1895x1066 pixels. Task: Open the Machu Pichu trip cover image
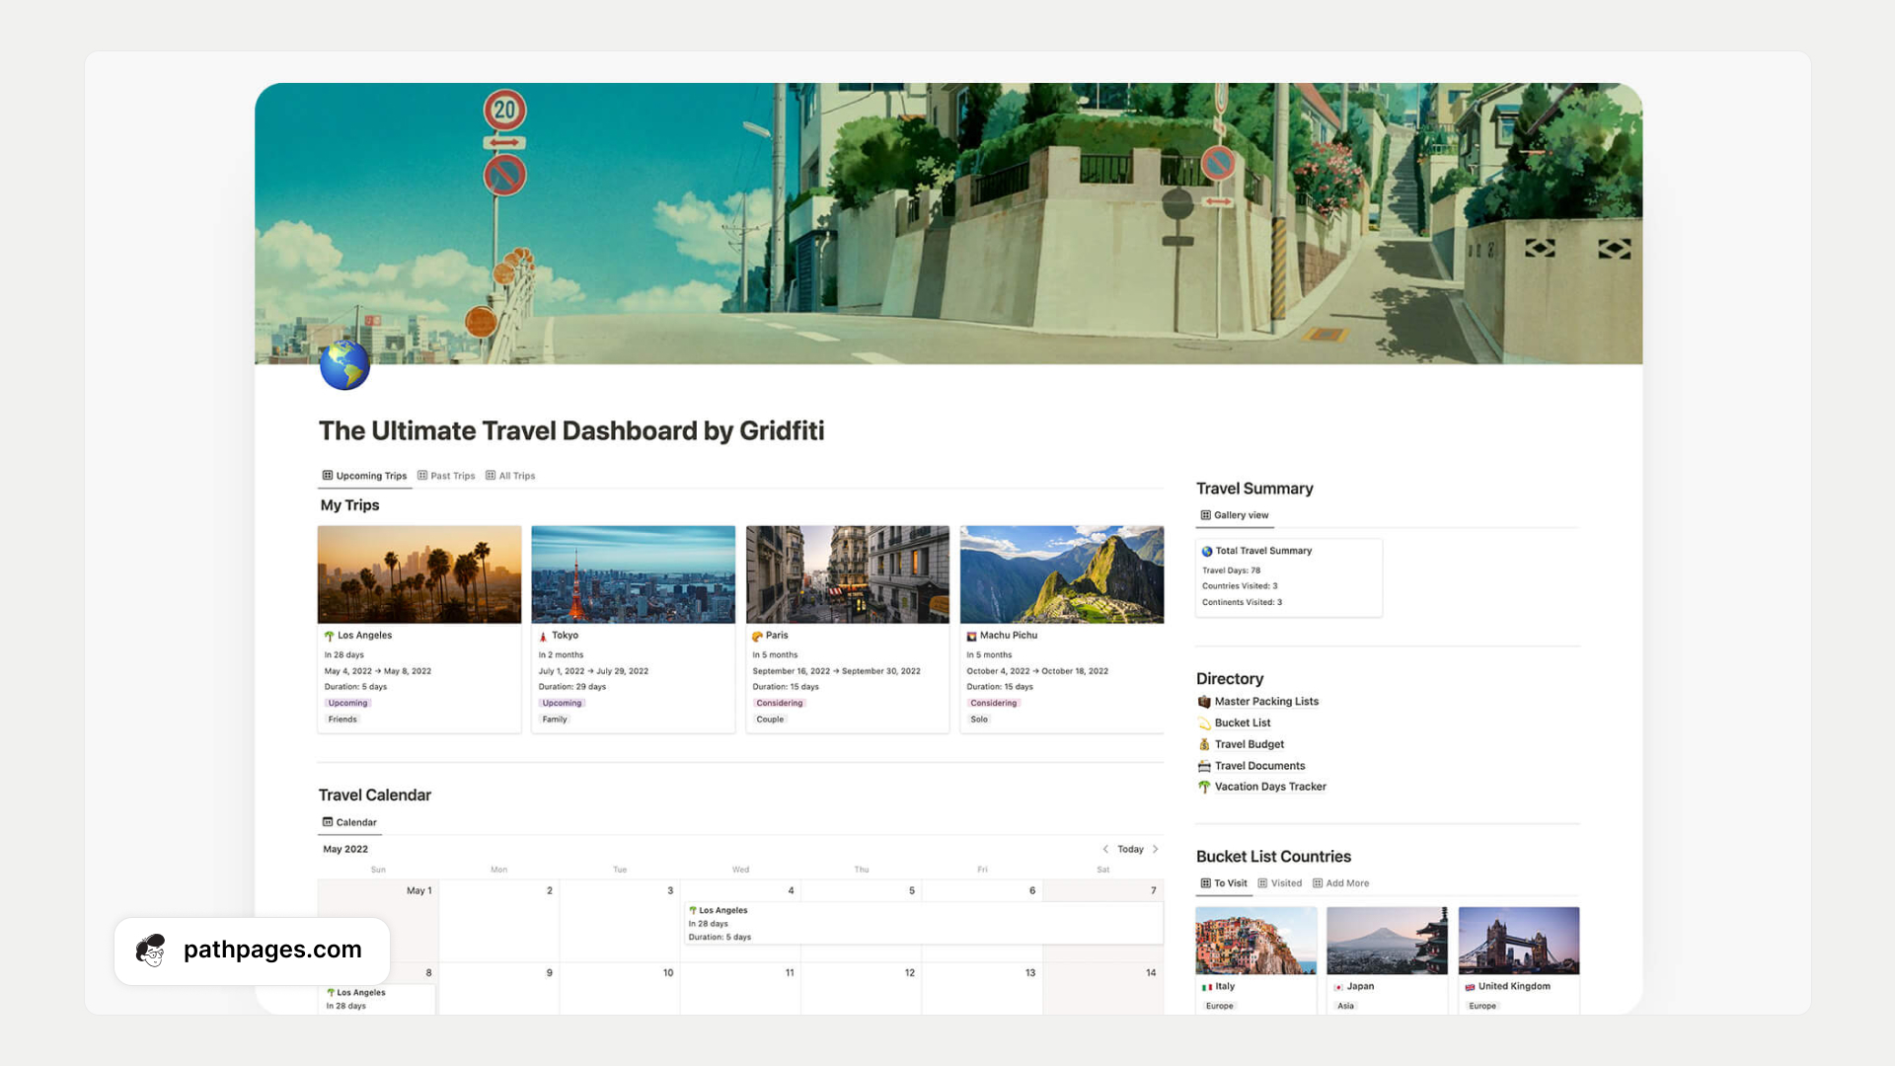pos(1062,574)
